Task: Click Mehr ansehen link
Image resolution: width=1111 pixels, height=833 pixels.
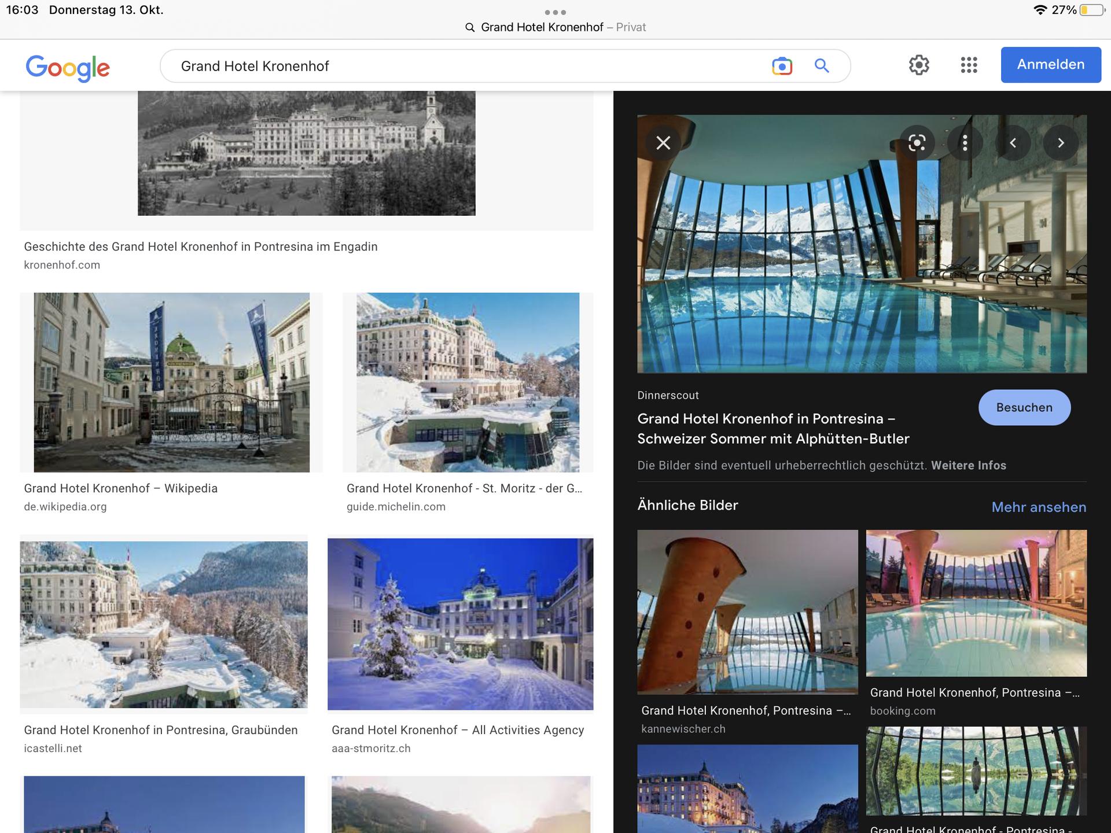Action: click(1039, 507)
